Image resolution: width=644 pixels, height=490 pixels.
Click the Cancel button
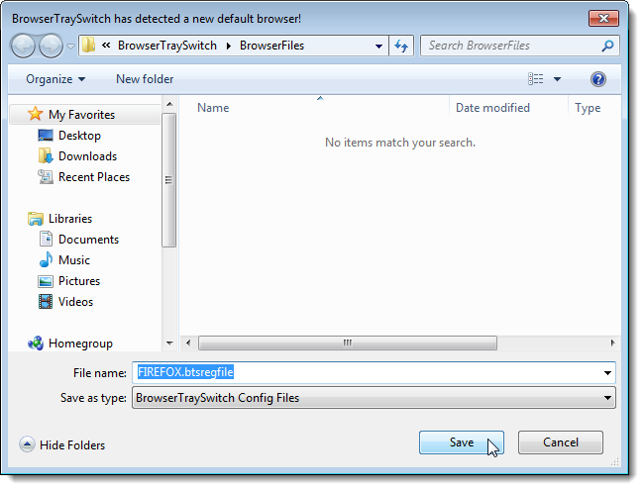click(561, 442)
